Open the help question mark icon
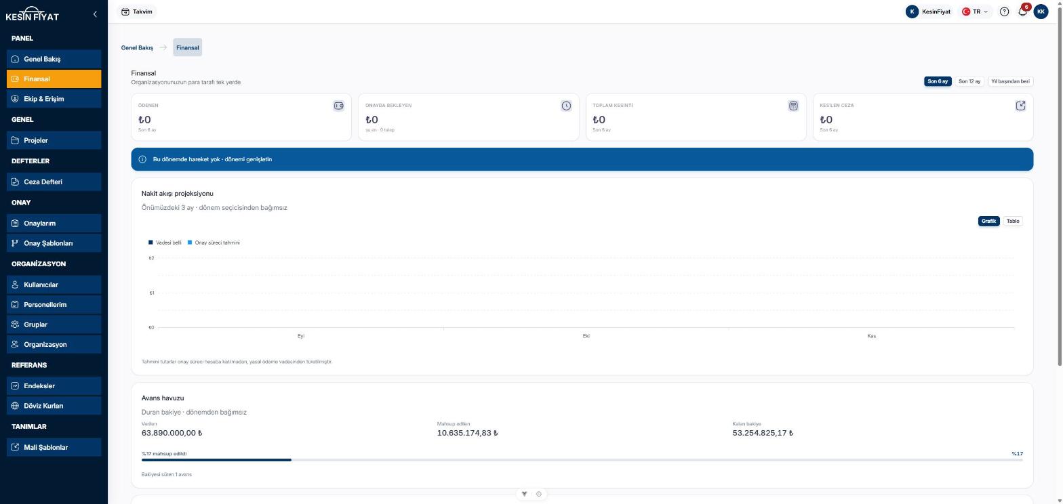The height and width of the screenshot is (504, 1063). point(1004,12)
